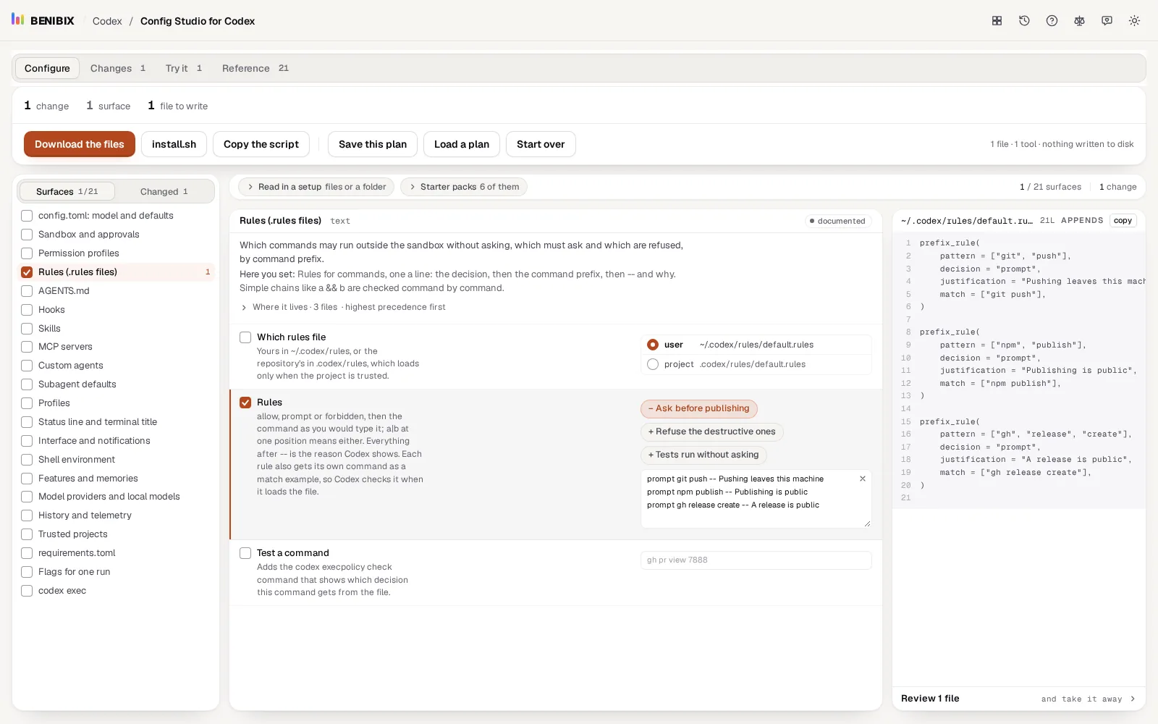Enable the 'Which rules file' checkbox
The height and width of the screenshot is (724, 1158).
point(245,337)
